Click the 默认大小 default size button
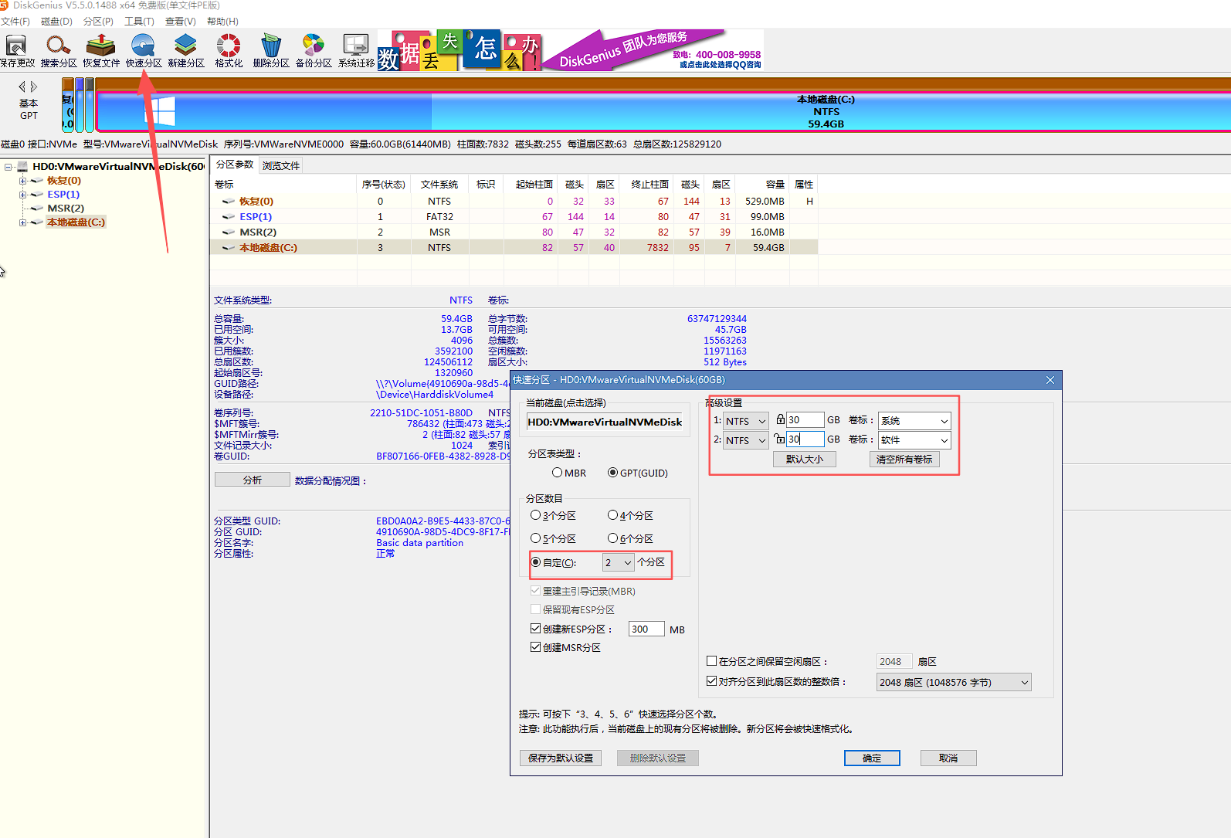Screen dimensions: 1231x838 click(x=804, y=460)
